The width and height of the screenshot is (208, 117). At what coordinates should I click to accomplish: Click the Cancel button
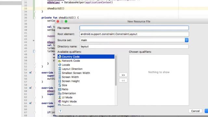click(x=195, y=111)
